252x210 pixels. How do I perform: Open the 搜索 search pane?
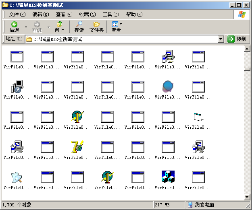(79, 27)
